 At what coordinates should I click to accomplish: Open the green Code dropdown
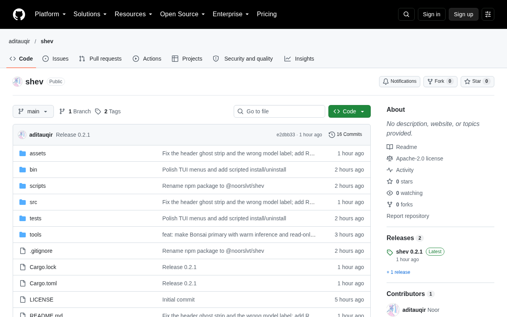(349, 111)
